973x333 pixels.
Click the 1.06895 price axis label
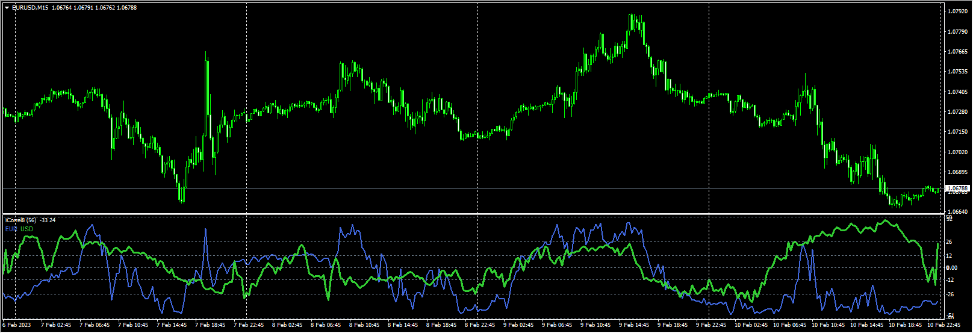pos(957,172)
